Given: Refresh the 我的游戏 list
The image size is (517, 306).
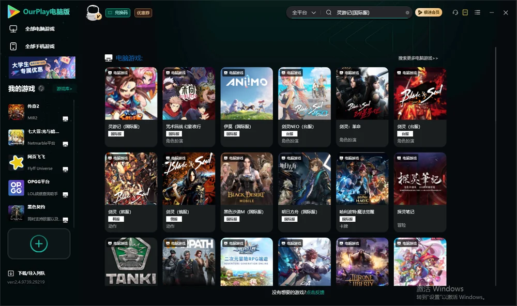Looking at the screenshot, I should coord(41,88).
